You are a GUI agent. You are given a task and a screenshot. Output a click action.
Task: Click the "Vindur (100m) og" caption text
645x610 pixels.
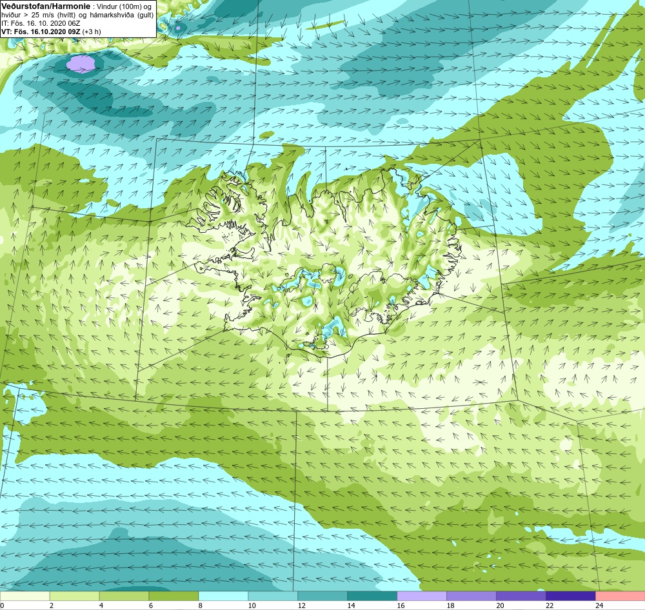tap(123, 6)
